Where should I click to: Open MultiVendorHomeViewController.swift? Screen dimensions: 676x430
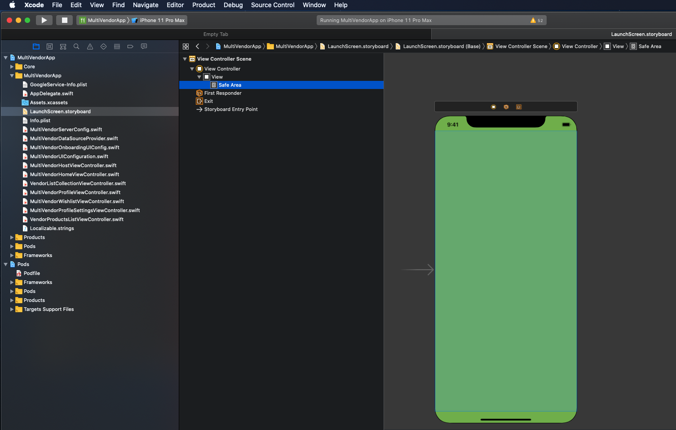tap(75, 174)
